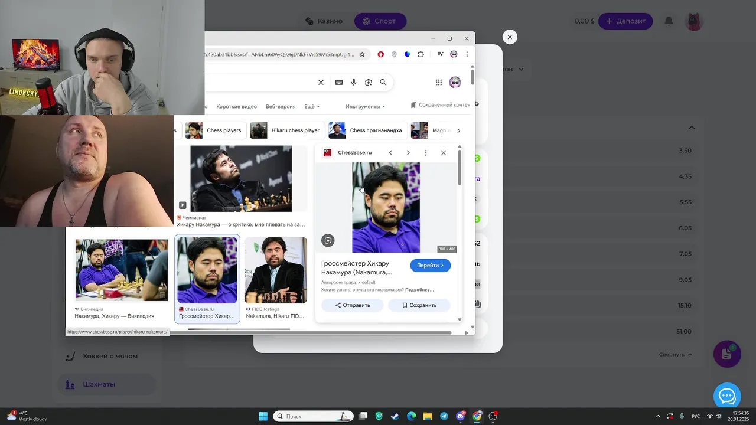Viewport: 756px width, 425px height.
Task: Click the Депозит button
Action: (x=625, y=21)
